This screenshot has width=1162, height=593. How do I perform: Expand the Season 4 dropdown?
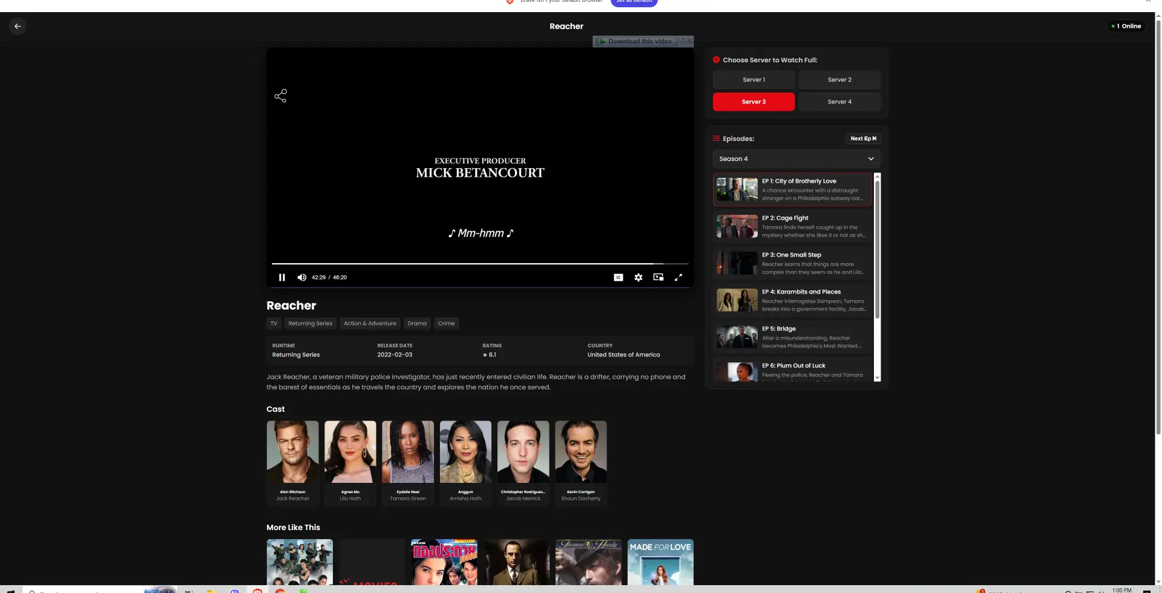796,159
